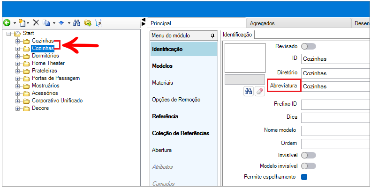Open Identificação in the module menu
Viewport: 371px width, 187px height.
click(183, 49)
